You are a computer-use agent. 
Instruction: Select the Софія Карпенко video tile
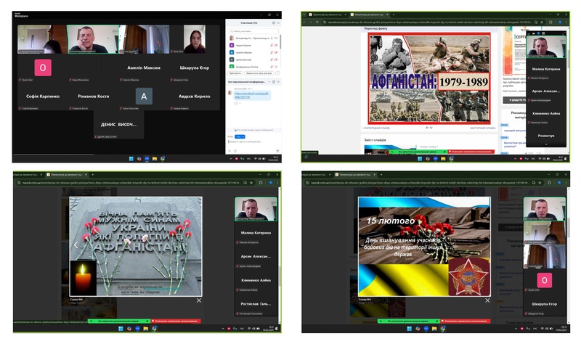(43, 96)
